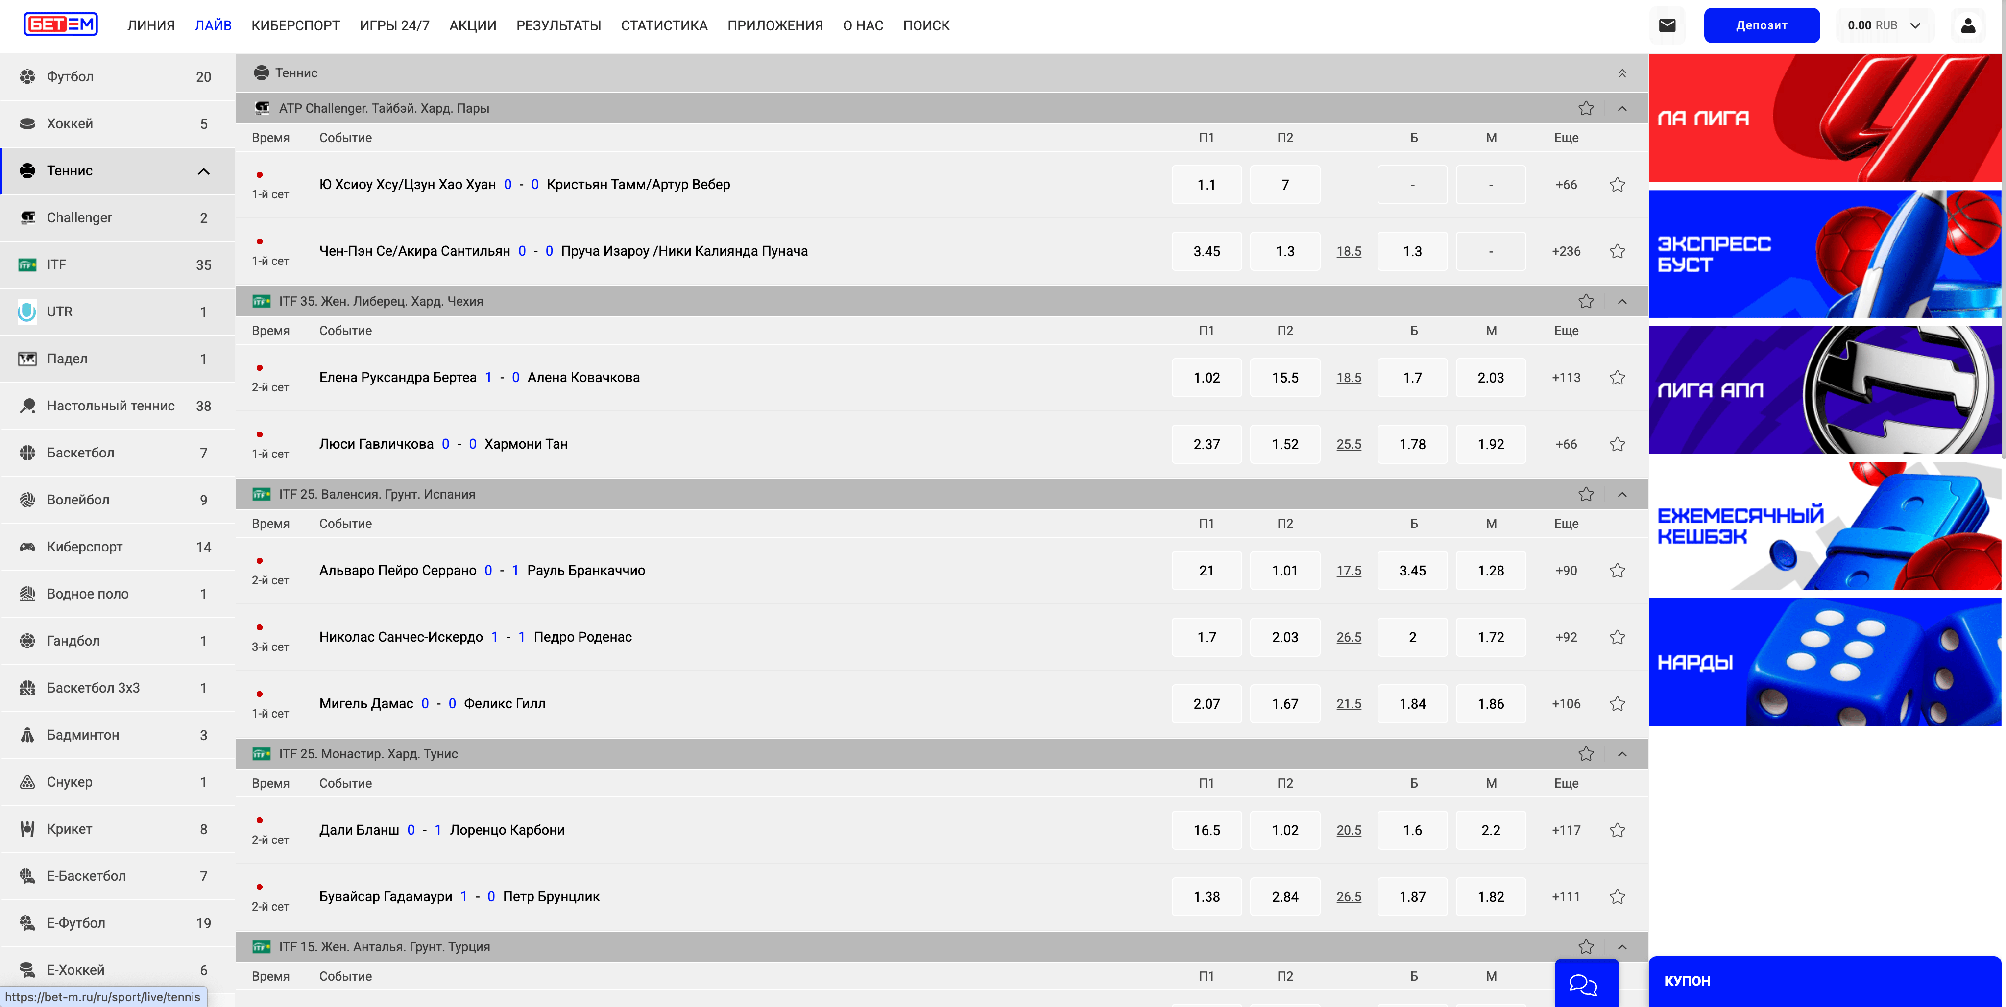Star the ATP Challenger Тайбэй tournament
The width and height of the screenshot is (2006, 1007).
1586,108
